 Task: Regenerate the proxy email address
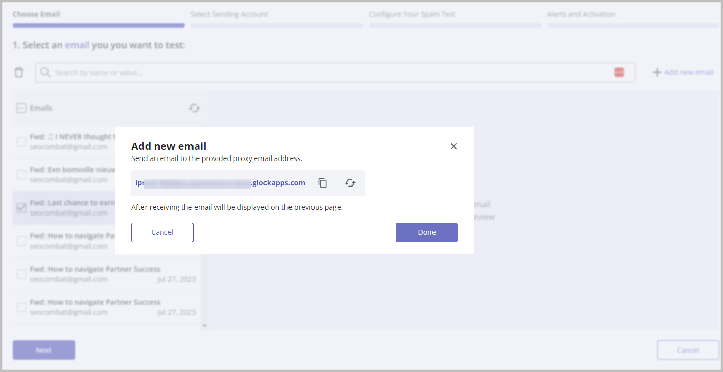pos(350,183)
